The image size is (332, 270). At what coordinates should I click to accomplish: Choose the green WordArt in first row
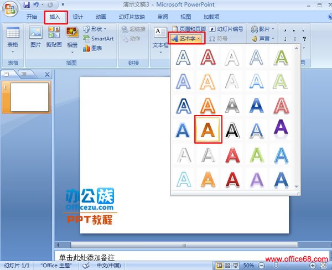281,57
